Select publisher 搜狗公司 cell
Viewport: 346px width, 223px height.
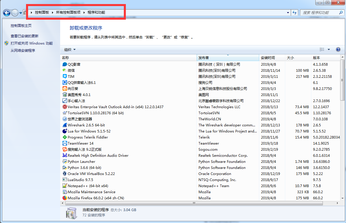[x=205, y=82]
